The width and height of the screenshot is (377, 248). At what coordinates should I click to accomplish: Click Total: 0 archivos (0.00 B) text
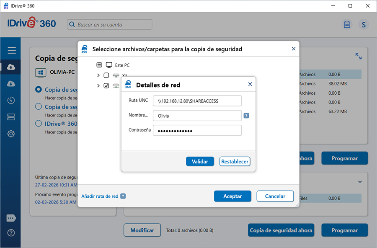coord(190,230)
